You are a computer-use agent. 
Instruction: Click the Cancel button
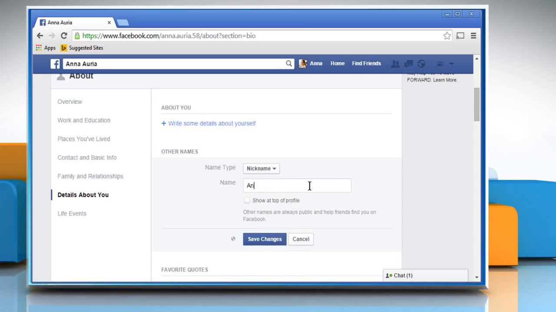pos(301,239)
